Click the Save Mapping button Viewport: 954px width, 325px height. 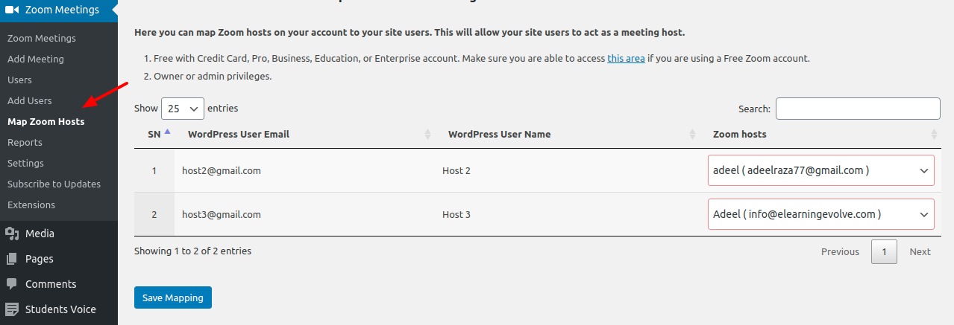[173, 297]
